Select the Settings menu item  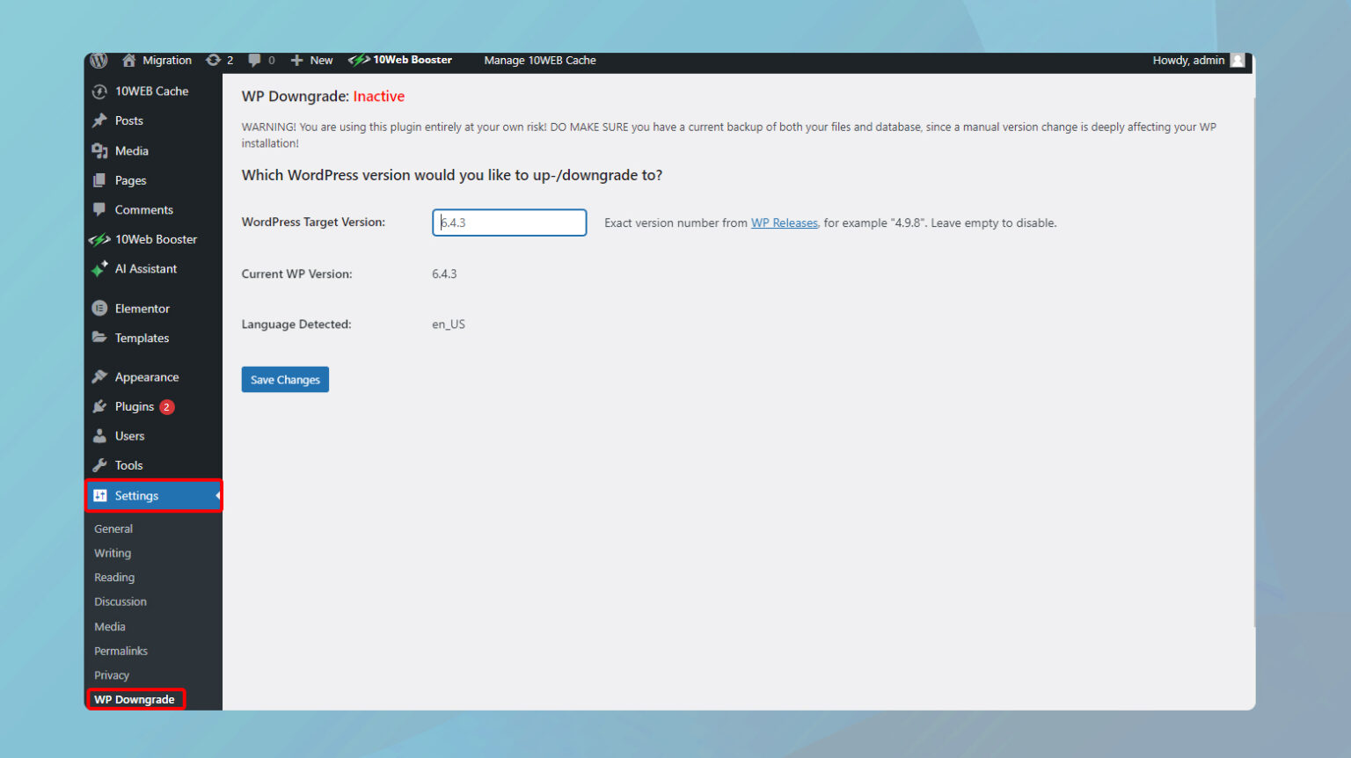click(x=136, y=496)
